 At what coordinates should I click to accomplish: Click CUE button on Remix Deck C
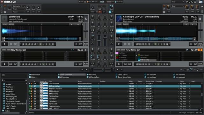click(11, 64)
